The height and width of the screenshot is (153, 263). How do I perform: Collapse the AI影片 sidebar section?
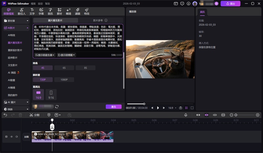pos(27,28)
